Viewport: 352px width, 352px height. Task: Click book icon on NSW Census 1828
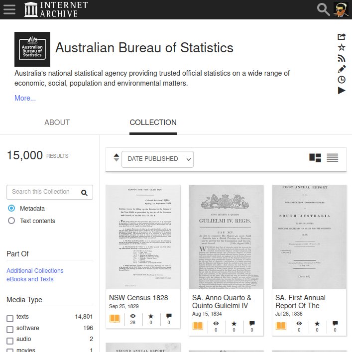pyautogui.click(x=115, y=319)
